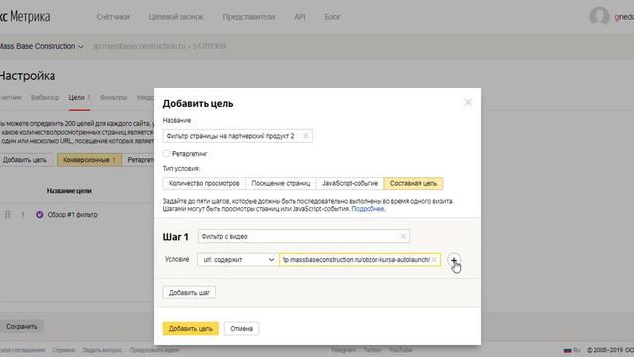Clear the Шаг 1 name field X icon
The height and width of the screenshot is (357, 634).
tap(403, 236)
